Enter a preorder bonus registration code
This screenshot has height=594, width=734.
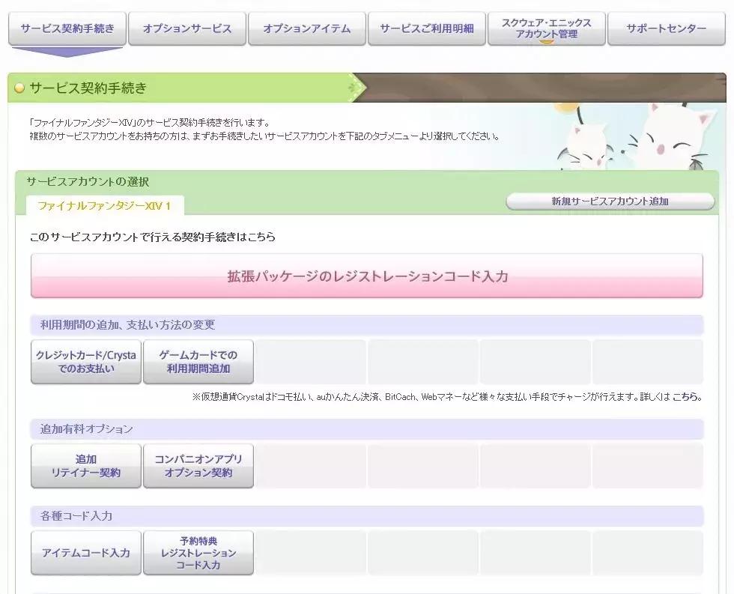(198, 552)
